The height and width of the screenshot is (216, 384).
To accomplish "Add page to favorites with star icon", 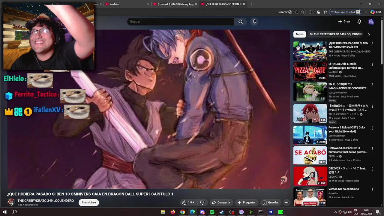I will (x=303, y=12).
